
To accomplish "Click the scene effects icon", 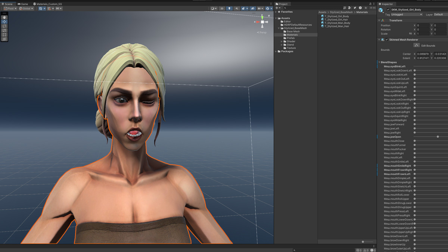I will tap(243, 8).
